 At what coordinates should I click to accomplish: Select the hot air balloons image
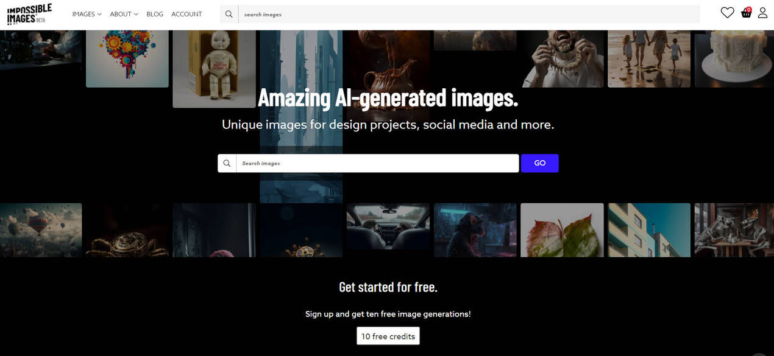(x=41, y=229)
